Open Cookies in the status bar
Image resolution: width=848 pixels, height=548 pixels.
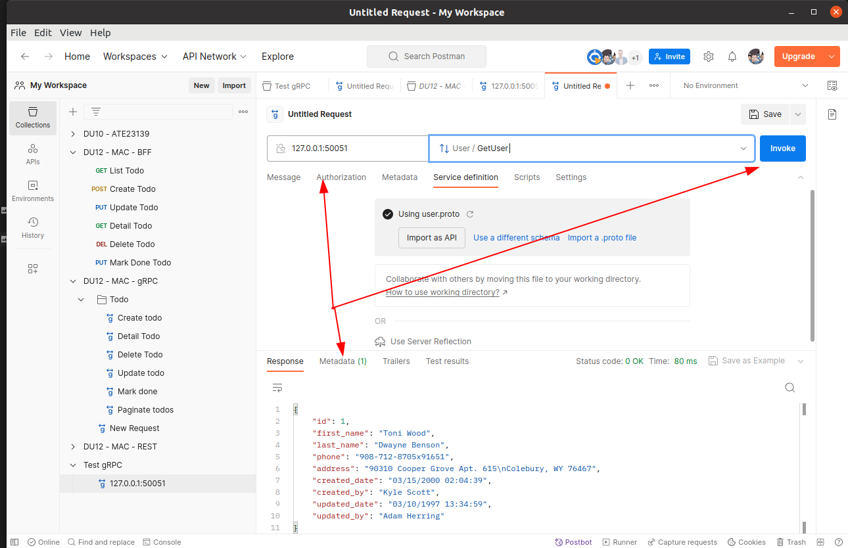click(x=747, y=542)
